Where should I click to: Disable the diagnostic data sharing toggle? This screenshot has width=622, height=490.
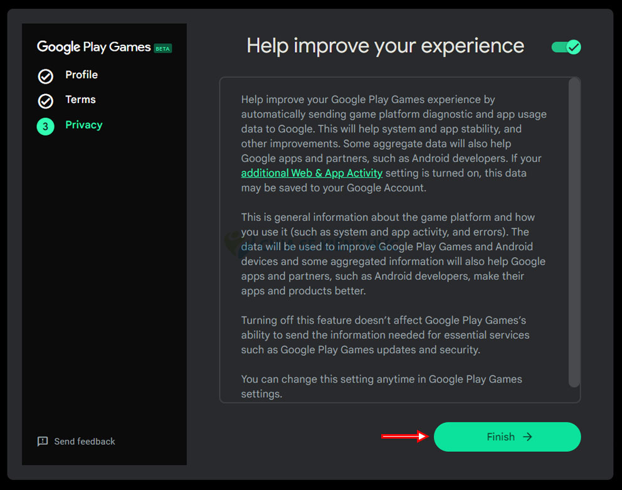point(566,47)
